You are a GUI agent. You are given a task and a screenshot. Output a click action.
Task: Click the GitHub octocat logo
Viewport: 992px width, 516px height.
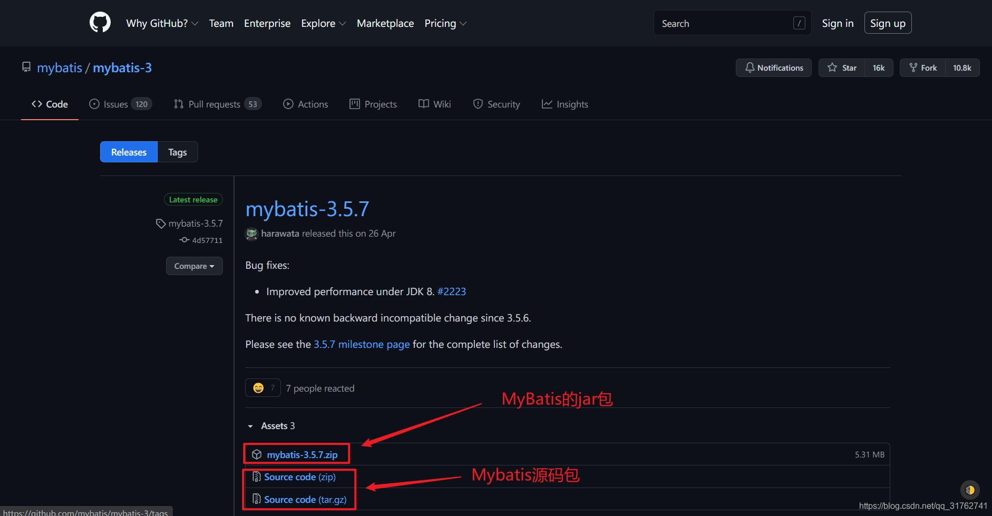[100, 22]
